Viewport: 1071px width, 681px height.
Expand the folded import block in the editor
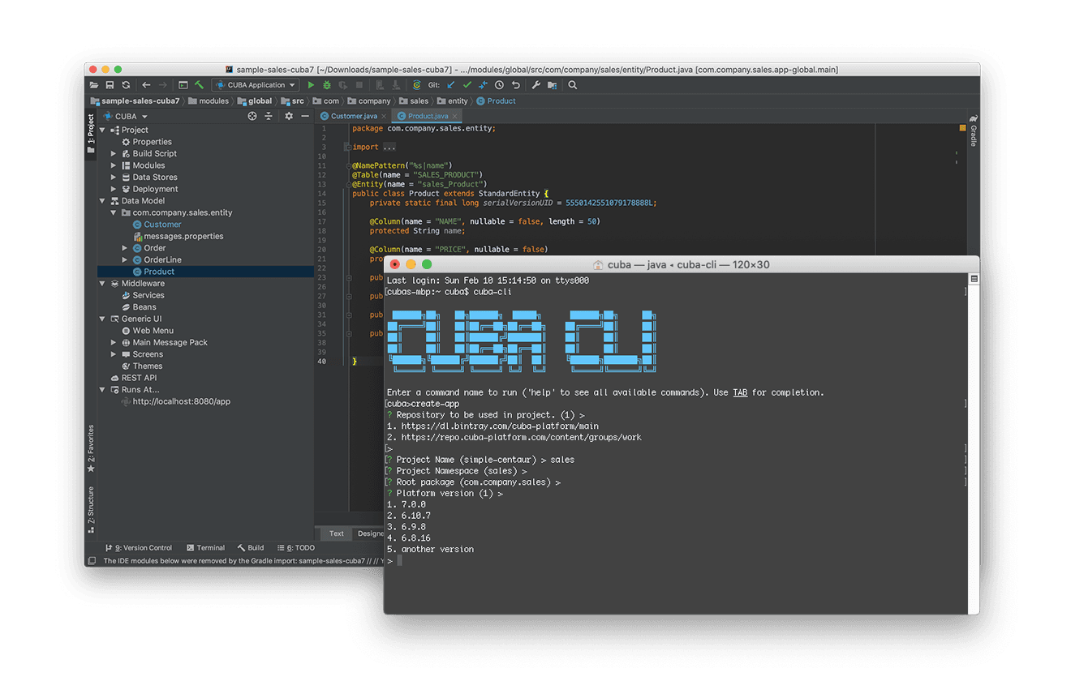click(x=346, y=148)
